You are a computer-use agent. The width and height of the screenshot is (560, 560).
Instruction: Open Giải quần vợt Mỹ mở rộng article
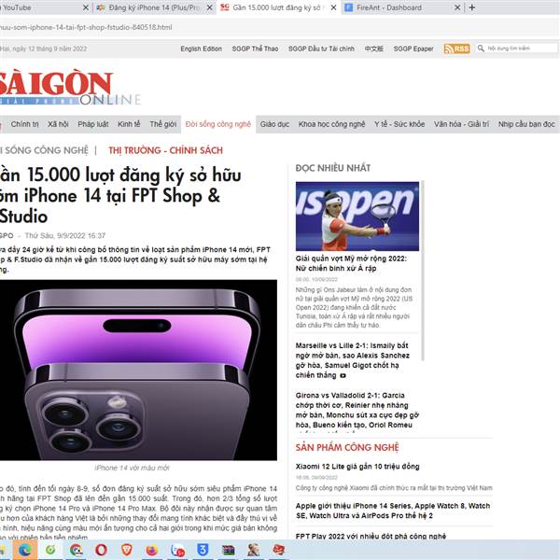pos(351,263)
